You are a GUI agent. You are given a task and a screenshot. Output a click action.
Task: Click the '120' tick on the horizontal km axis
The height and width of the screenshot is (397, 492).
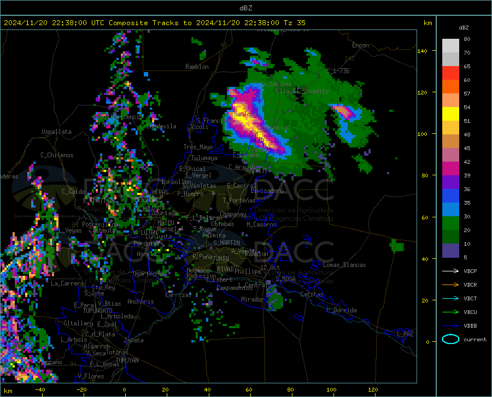373,389
